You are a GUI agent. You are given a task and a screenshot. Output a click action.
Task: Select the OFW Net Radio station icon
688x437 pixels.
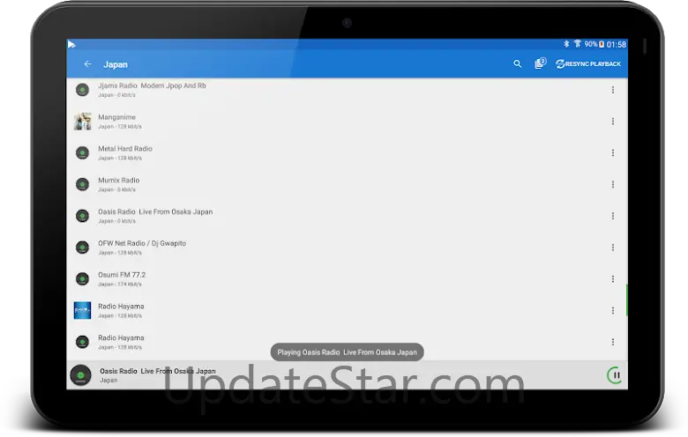coord(83,248)
